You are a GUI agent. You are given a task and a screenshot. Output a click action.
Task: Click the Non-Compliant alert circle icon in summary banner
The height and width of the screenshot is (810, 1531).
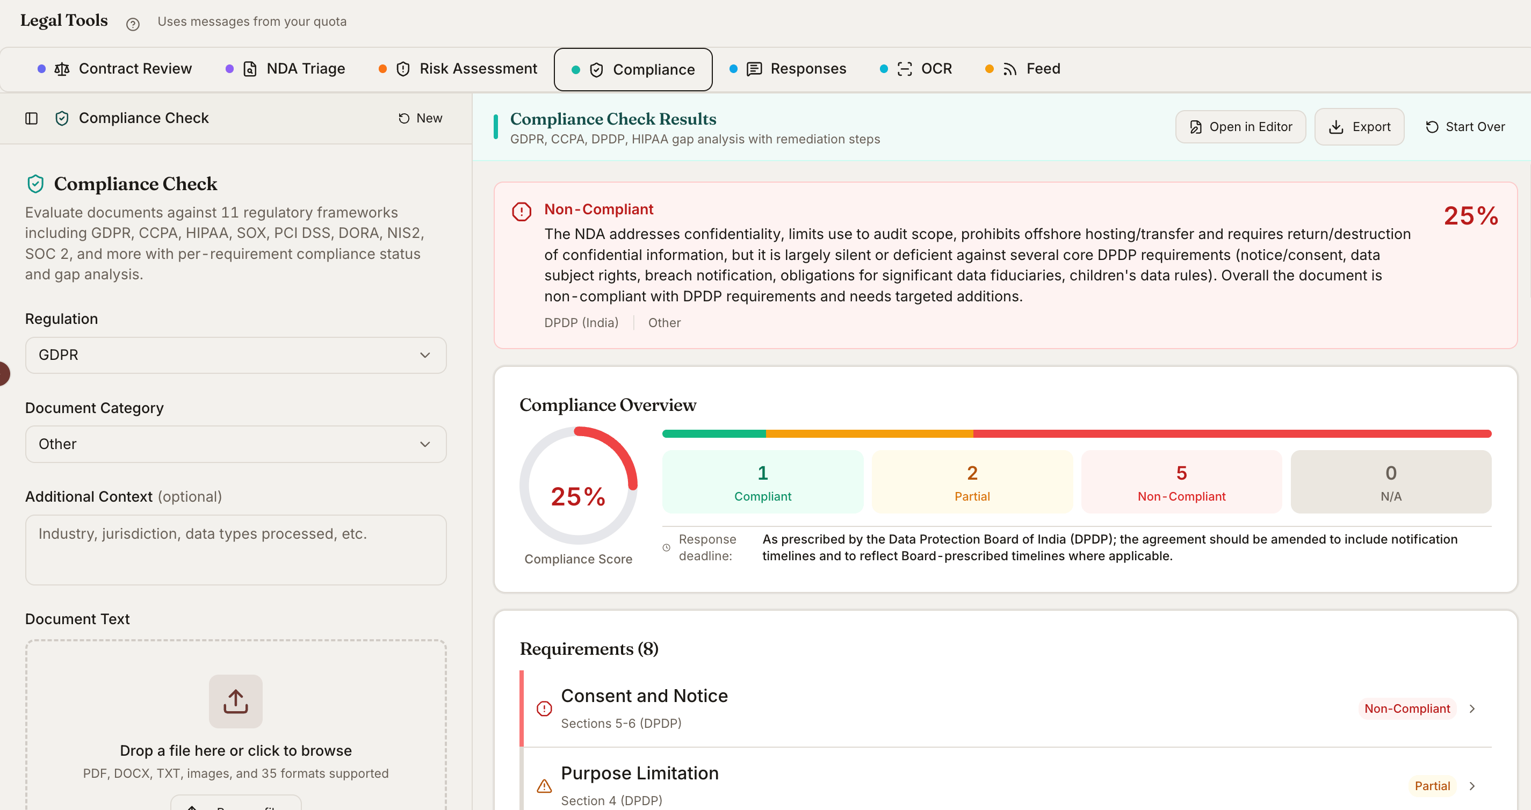tap(521, 212)
